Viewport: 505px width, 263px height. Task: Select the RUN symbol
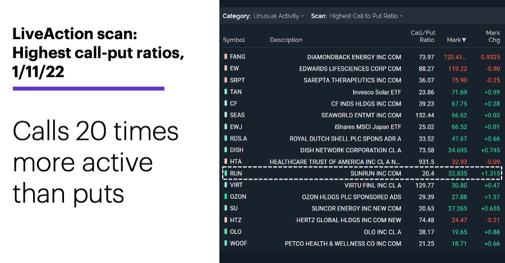pos(236,173)
